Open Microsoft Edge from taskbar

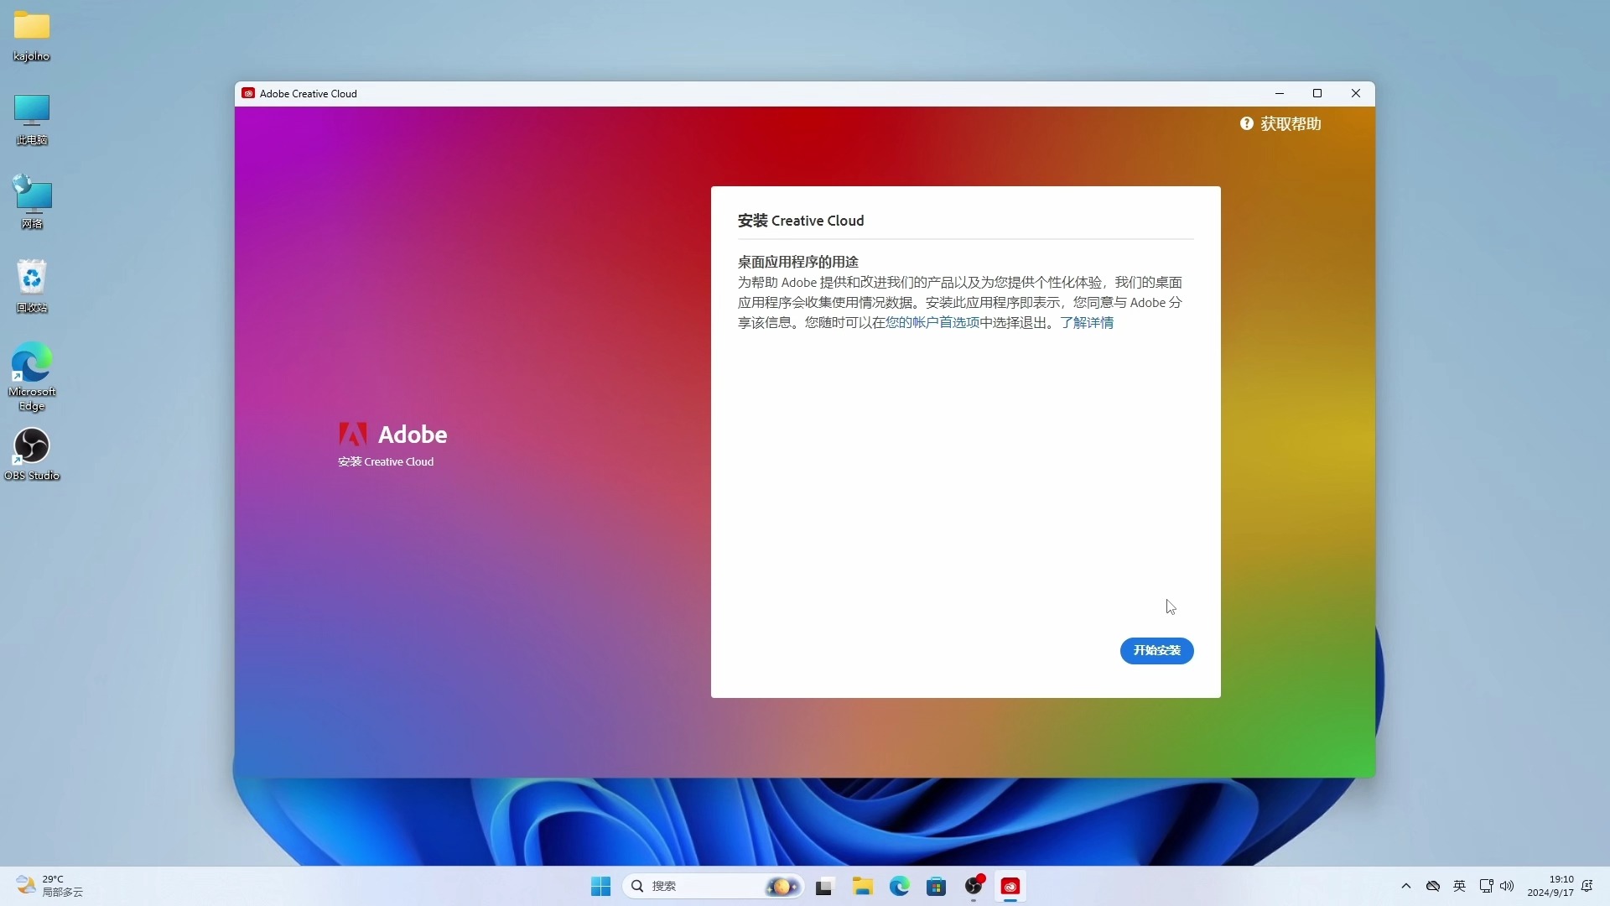coord(899,886)
